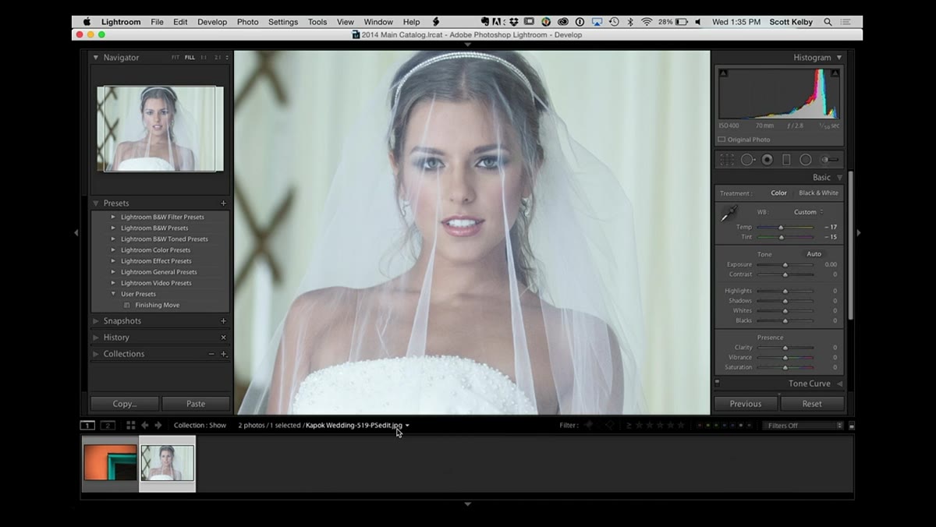This screenshot has width=936, height=527.
Task: Open the Tools menu
Action: pyautogui.click(x=317, y=22)
